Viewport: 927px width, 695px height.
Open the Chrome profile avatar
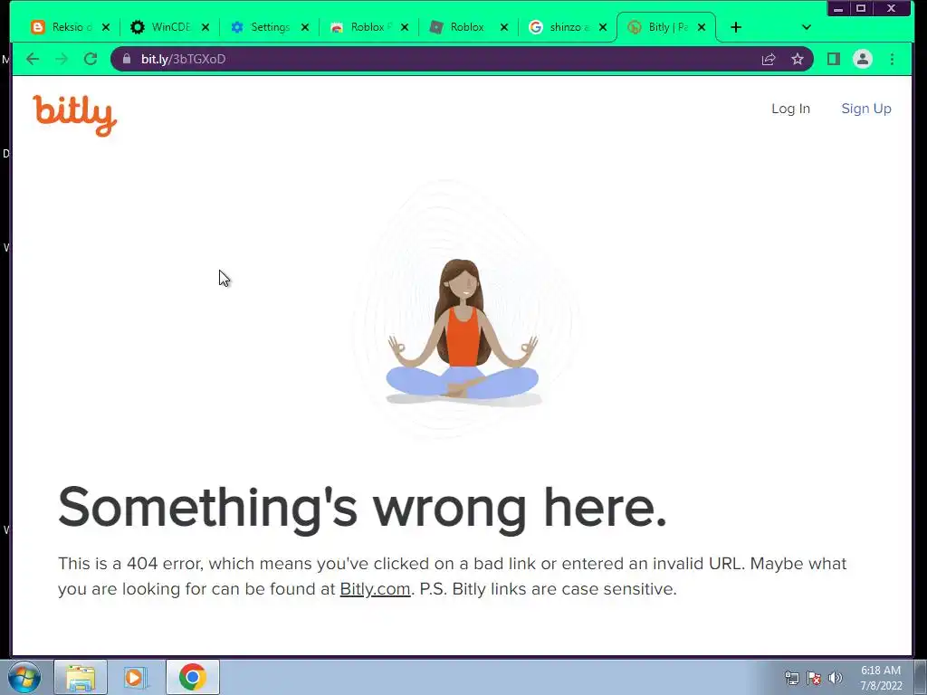click(x=863, y=59)
